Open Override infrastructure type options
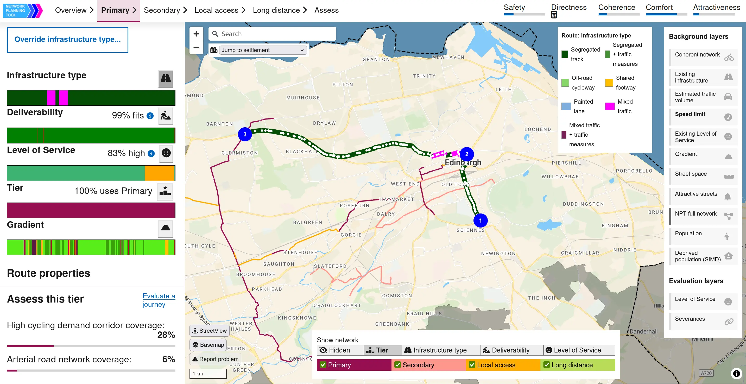Screen dimensions: 746x384 click(x=67, y=40)
